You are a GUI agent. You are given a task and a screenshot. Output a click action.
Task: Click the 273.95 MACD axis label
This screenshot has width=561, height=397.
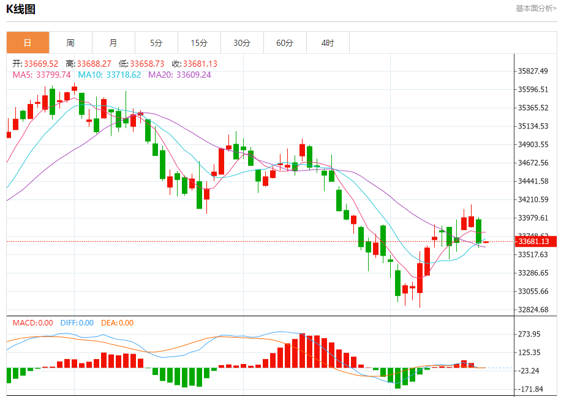[529, 334]
